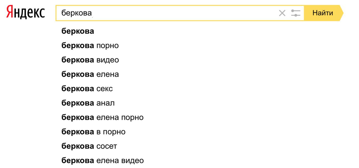Pick the suggestion "беркова сосет"

tap(89, 146)
